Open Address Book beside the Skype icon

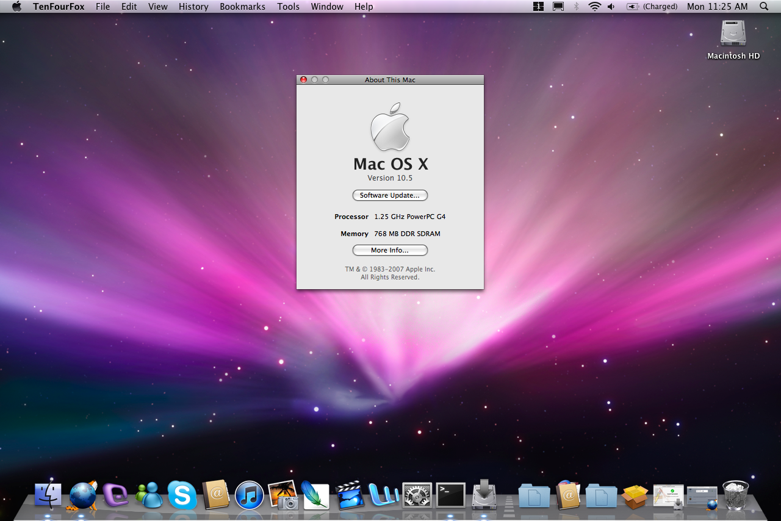coord(215,495)
